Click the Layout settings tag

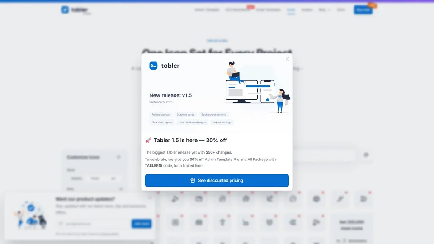[222, 122]
